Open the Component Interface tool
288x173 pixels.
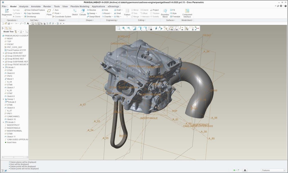pyautogui.click(x=187, y=11)
